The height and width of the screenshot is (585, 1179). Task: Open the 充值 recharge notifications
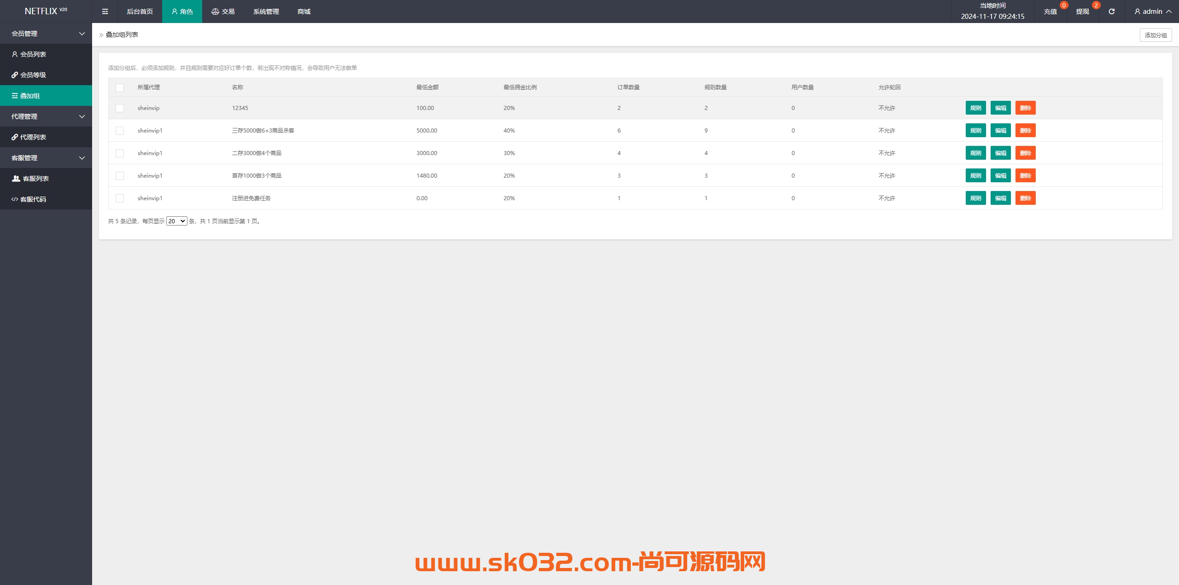1051,12
